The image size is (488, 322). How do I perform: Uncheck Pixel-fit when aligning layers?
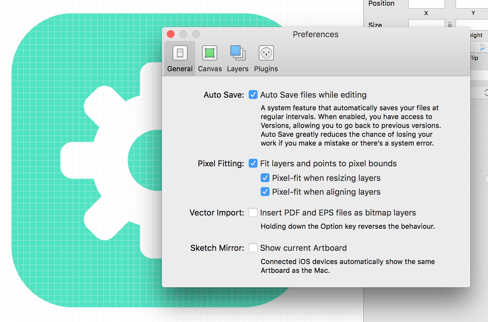(265, 192)
